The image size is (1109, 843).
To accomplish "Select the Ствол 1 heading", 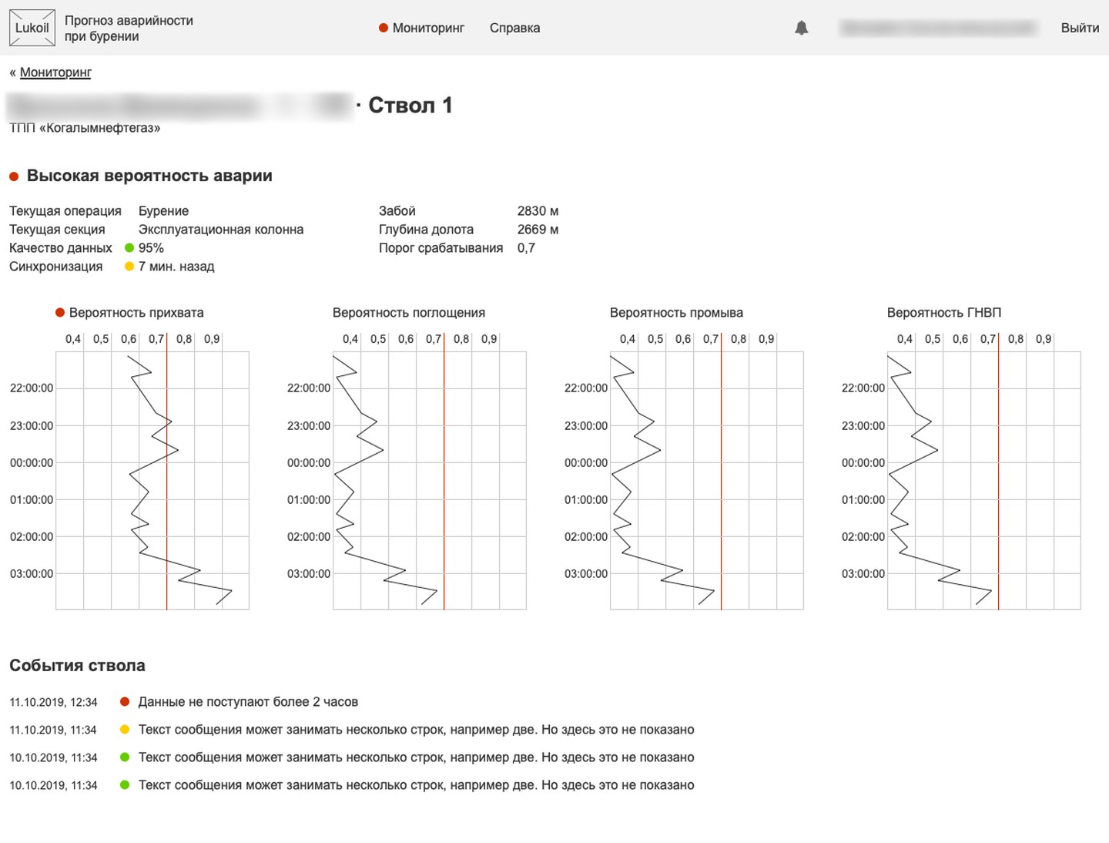I will tap(410, 106).
